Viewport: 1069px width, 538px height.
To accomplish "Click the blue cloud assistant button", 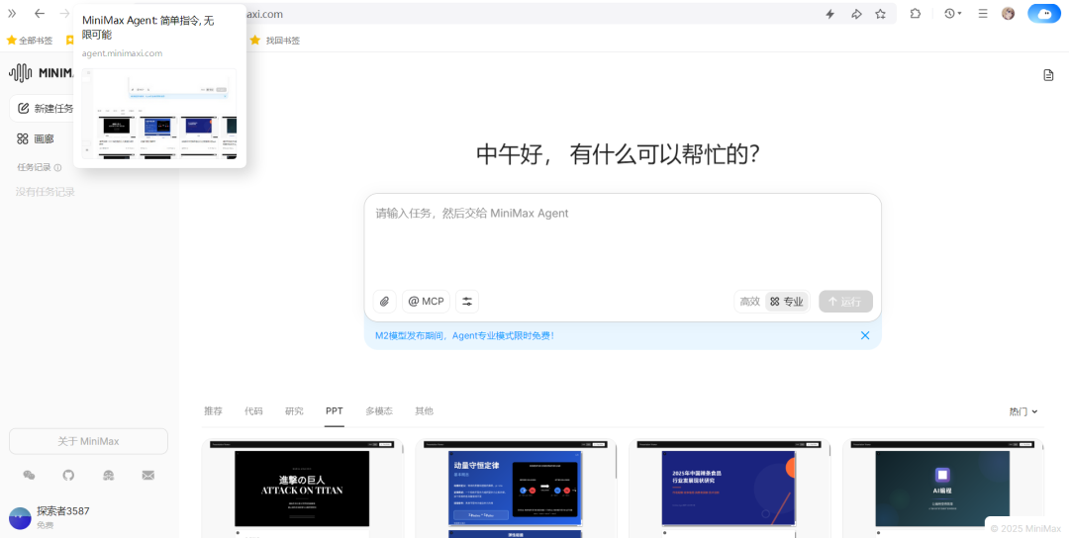I will click(x=1044, y=14).
